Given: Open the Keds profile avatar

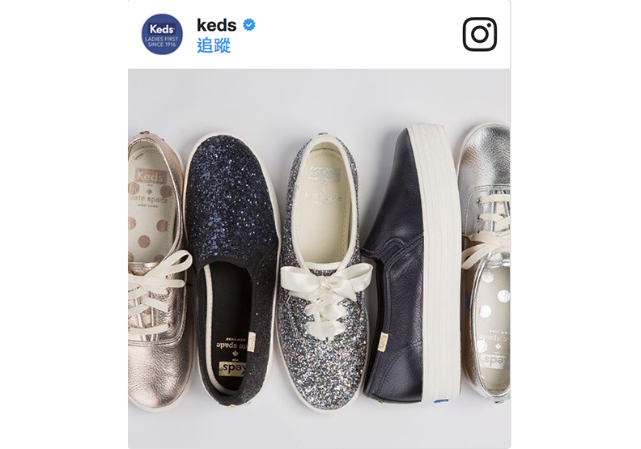Looking at the screenshot, I should point(162,34).
